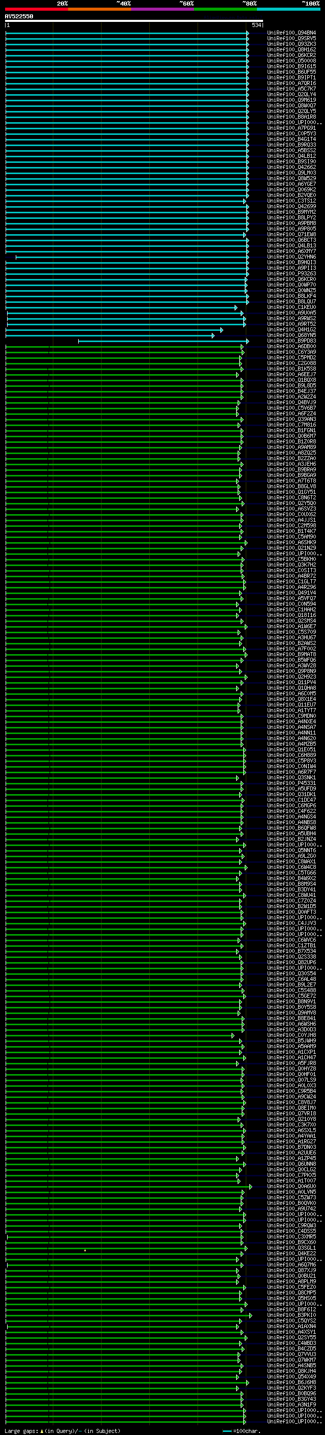
Task: Click the UniRef100_C6Y3A9 label
Action: 291,352
